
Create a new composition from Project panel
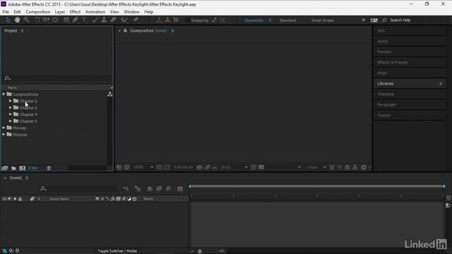(x=22, y=168)
